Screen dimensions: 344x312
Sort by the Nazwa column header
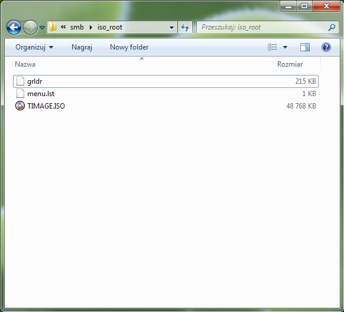coord(25,64)
